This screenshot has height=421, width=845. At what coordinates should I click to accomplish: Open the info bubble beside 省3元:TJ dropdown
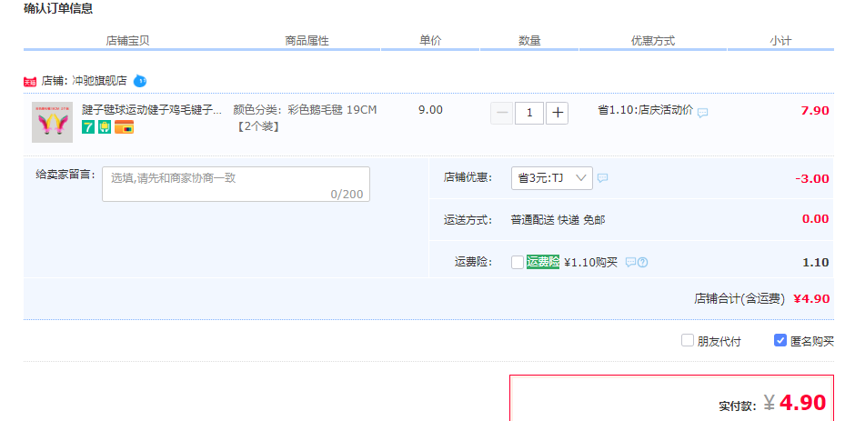coord(602,177)
